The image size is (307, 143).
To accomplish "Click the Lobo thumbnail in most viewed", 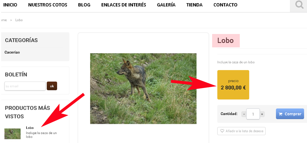I will pyautogui.click(x=13, y=134).
